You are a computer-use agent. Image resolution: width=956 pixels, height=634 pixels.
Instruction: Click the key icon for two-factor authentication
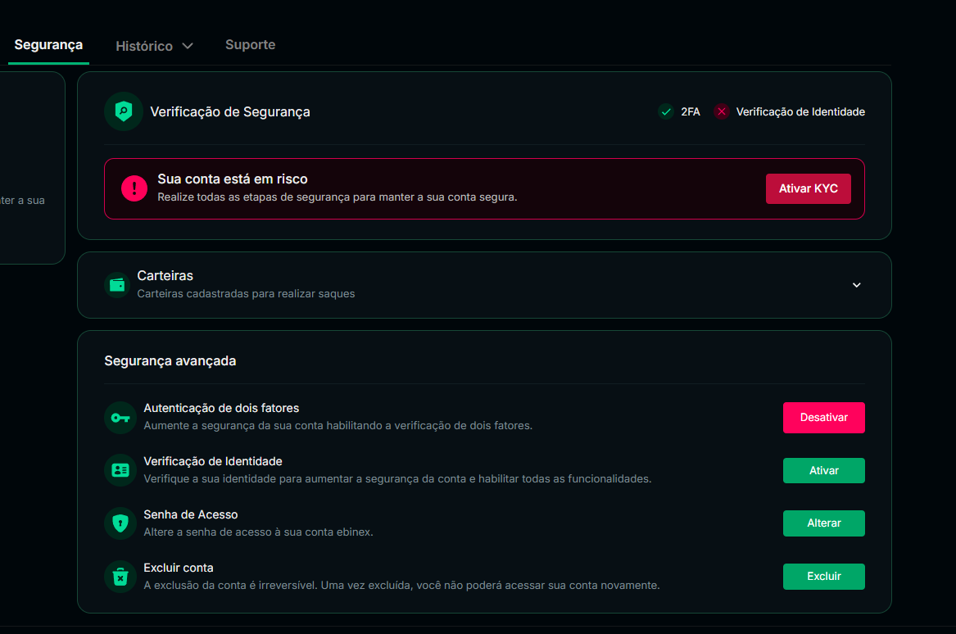pos(120,418)
